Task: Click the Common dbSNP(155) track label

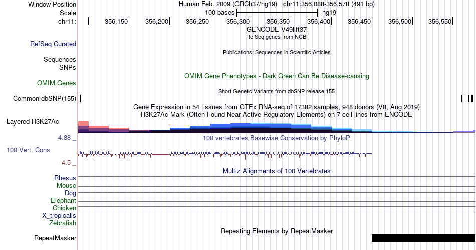Action: pyautogui.click(x=45, y=98)
